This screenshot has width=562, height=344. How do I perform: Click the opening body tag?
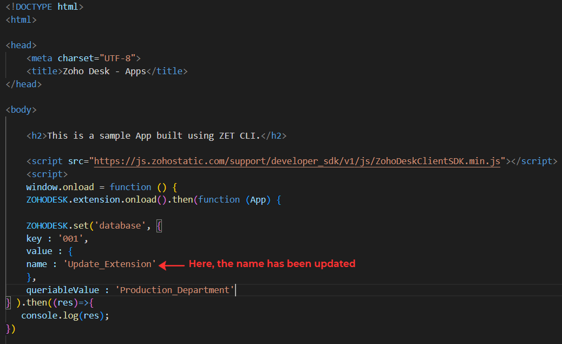pyautogui.click(x=21, y=110)
